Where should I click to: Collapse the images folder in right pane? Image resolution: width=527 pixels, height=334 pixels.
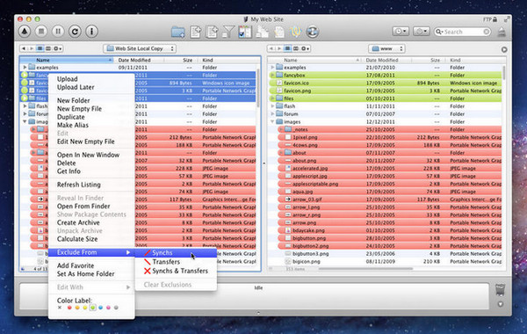(272, 122)
